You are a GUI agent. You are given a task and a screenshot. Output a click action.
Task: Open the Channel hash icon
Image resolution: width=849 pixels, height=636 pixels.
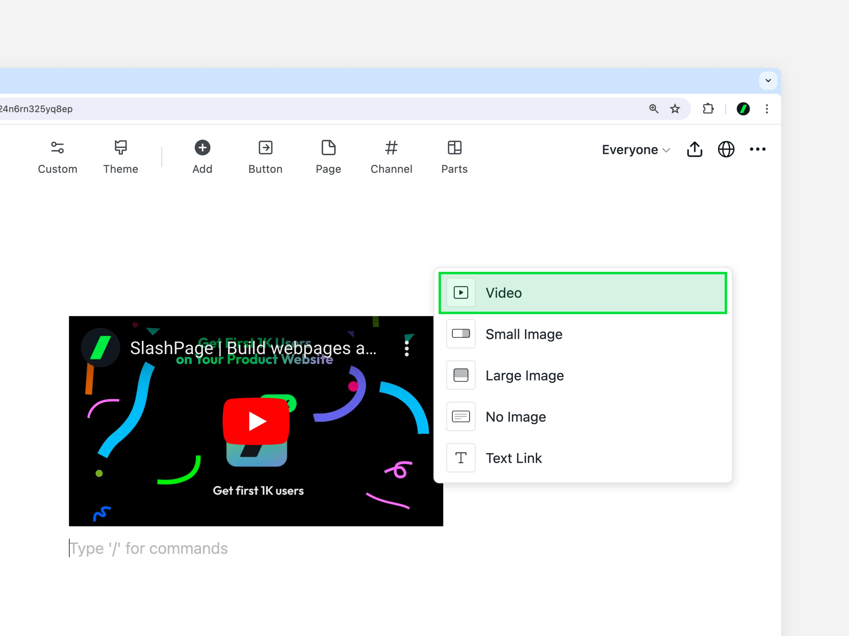(x=391, y=148)
